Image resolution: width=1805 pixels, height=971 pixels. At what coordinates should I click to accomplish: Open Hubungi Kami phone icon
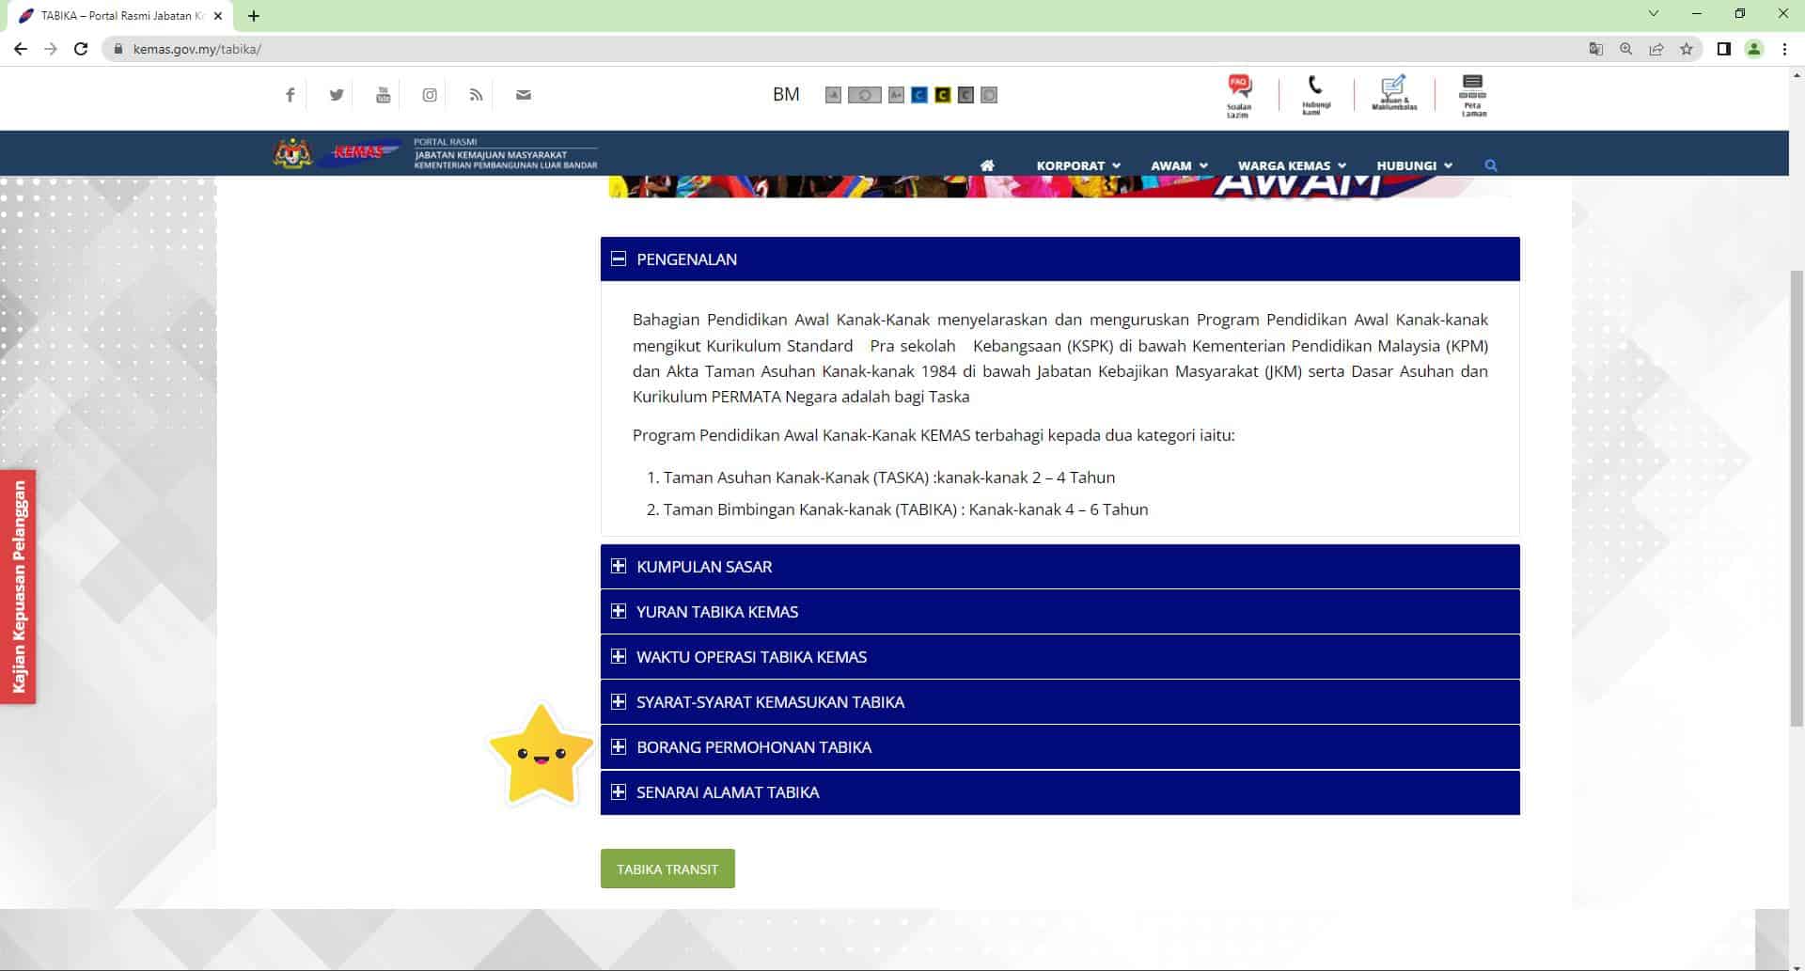point(1315,96)
